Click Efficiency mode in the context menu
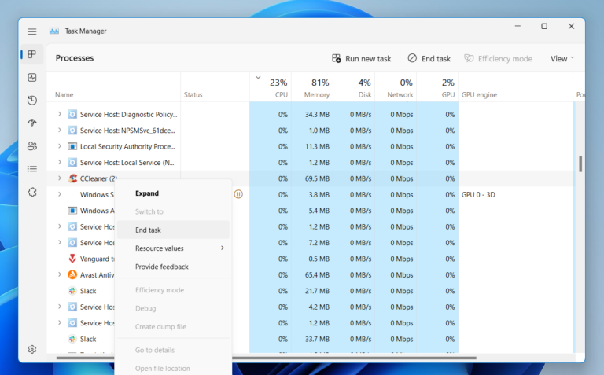This screenshot has width=604, height=375. [173, 290]
